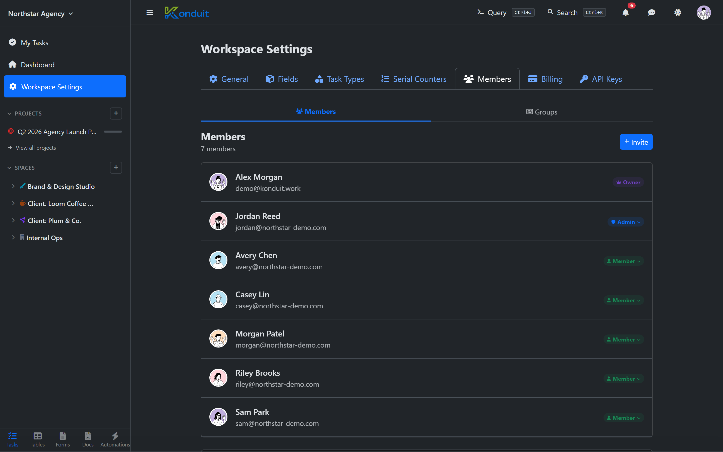Open the Fields settings tab
The width and height of the screenshot is (723, 452).
coord(282,79)
